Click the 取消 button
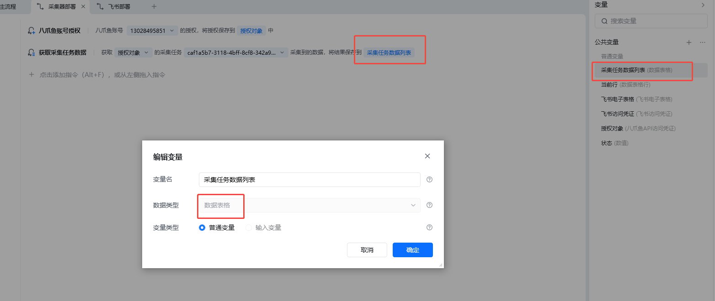The height and width of the screenshot is (301, 715). click(367, 250)
